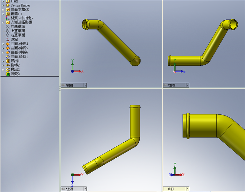
Task: Expand the 曲面本體(3) node
Action: (x=3, y=10)
